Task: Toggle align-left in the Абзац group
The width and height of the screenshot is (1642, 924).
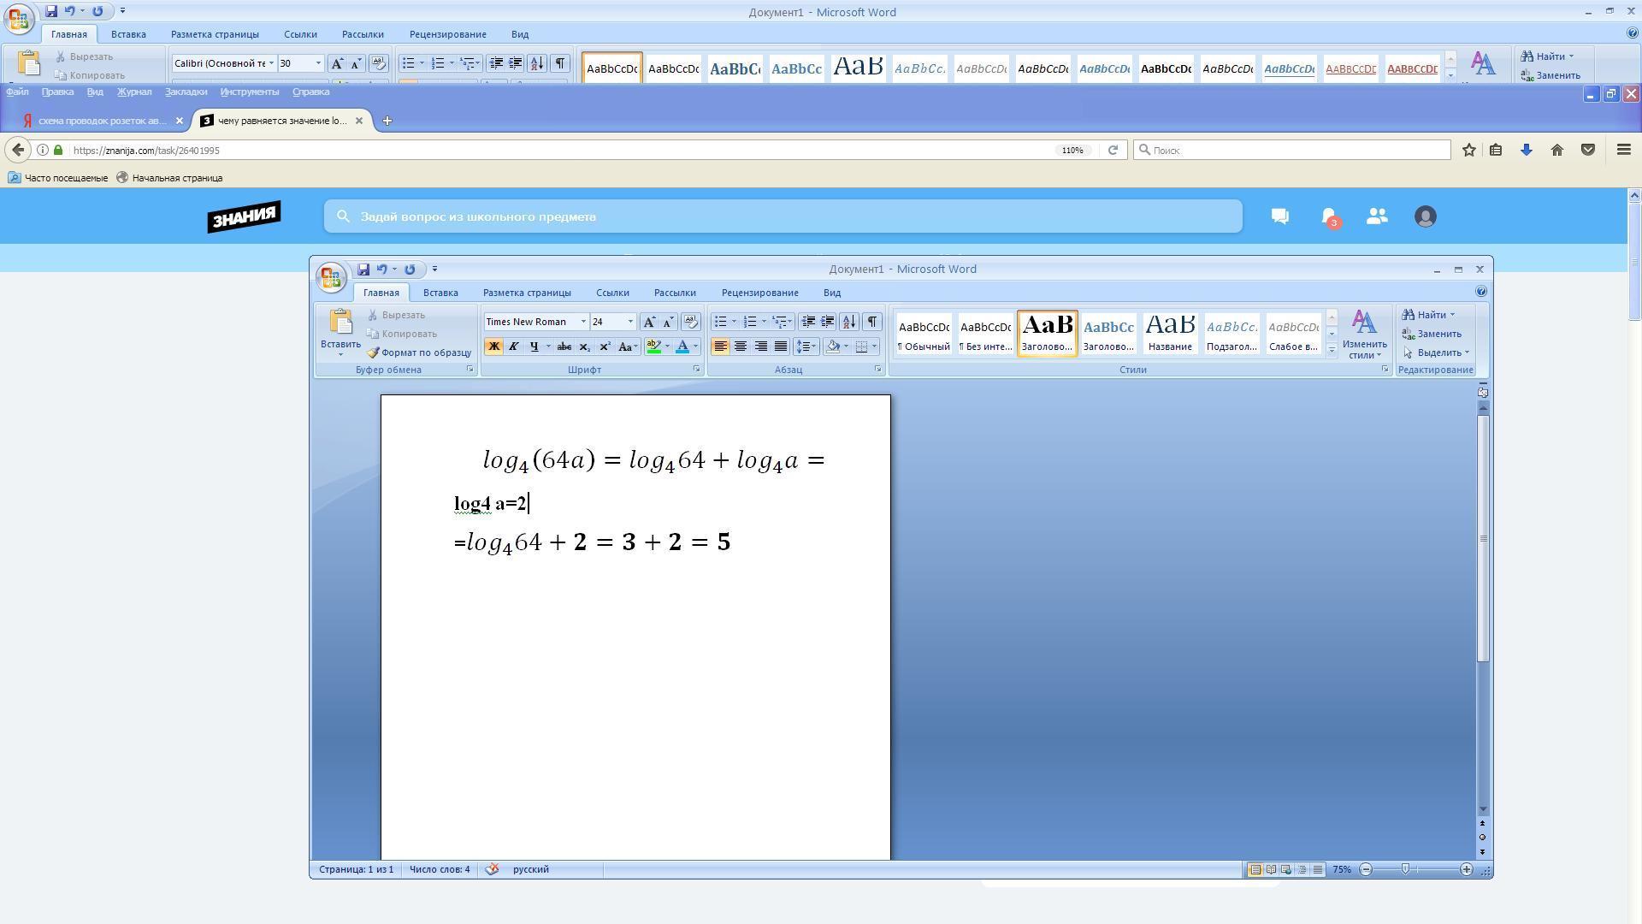Action: coord(720,346)
